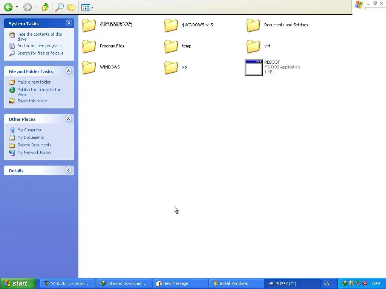Viewport: 386px width, 289px height.
Task: Go back with the green Back arrow
Action: [8, 7]
